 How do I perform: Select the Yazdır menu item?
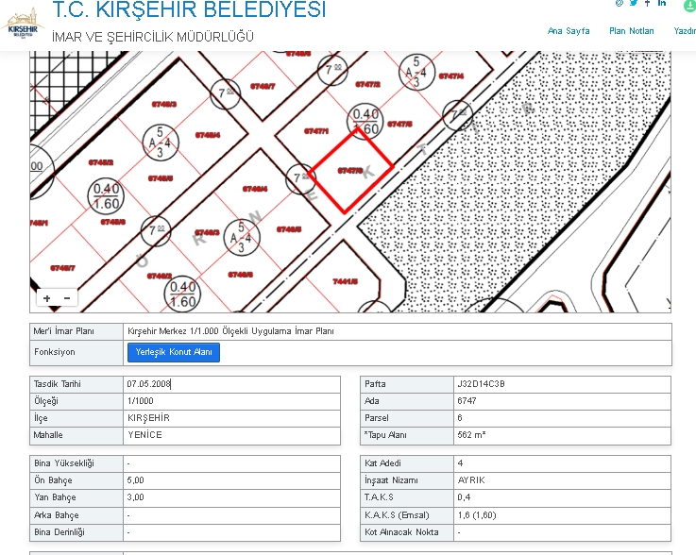[x=685, y=31]
